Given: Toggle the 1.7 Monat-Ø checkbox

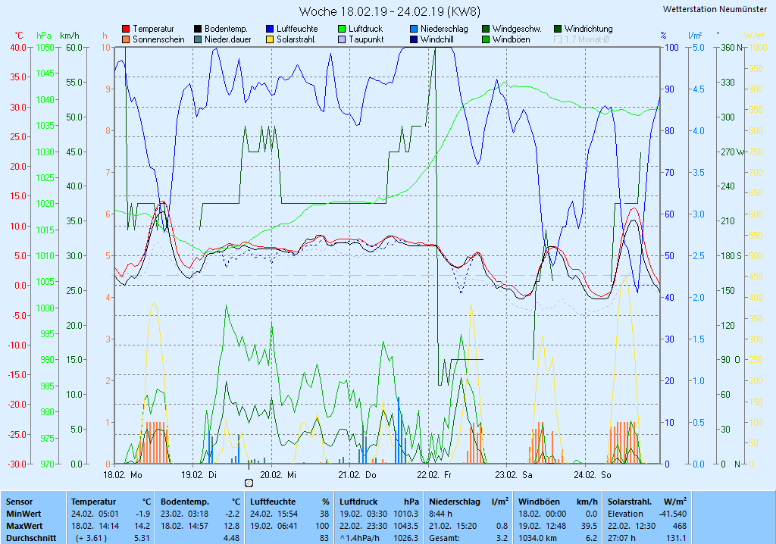Looking at the screenshot, I should pyautogui.click(x=558, y=39).
